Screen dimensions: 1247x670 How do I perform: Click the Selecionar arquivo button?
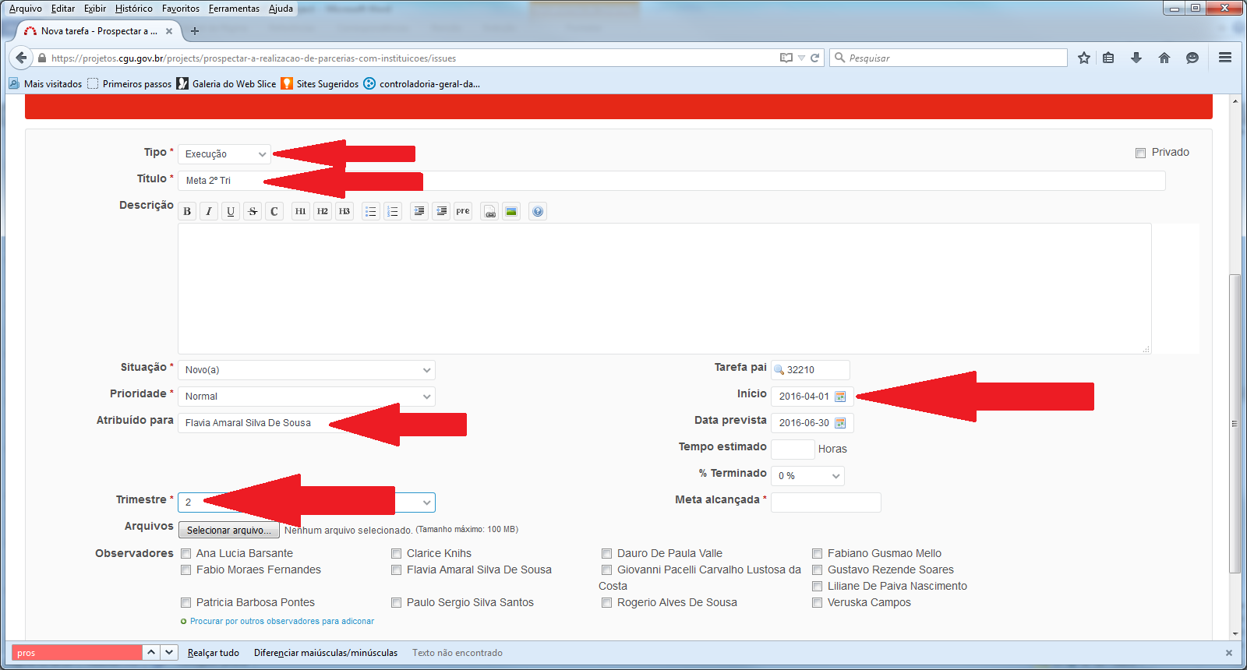(228, 531)
